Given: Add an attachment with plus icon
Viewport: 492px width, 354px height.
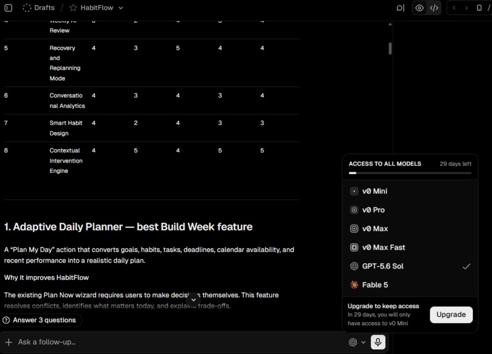Looking at the screenshot, I should pos(9,342).
